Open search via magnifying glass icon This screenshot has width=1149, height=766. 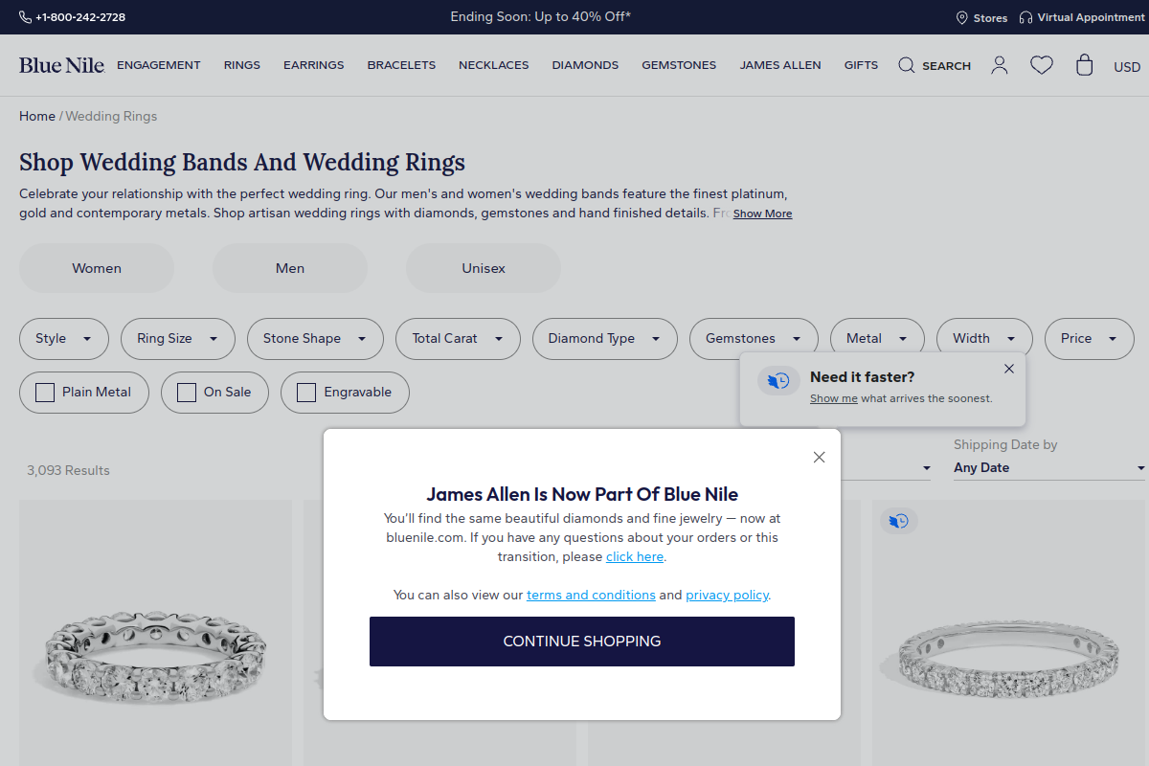click(x=906, y=65)
